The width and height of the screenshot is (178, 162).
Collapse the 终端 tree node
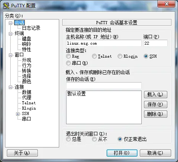click(11, 34)
